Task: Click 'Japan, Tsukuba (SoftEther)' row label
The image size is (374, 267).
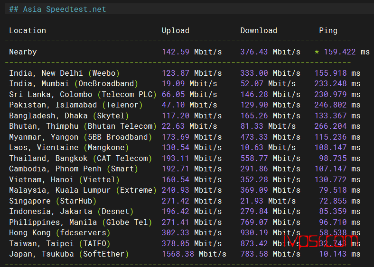Action: pyautogui.click(x=69, y=254)
